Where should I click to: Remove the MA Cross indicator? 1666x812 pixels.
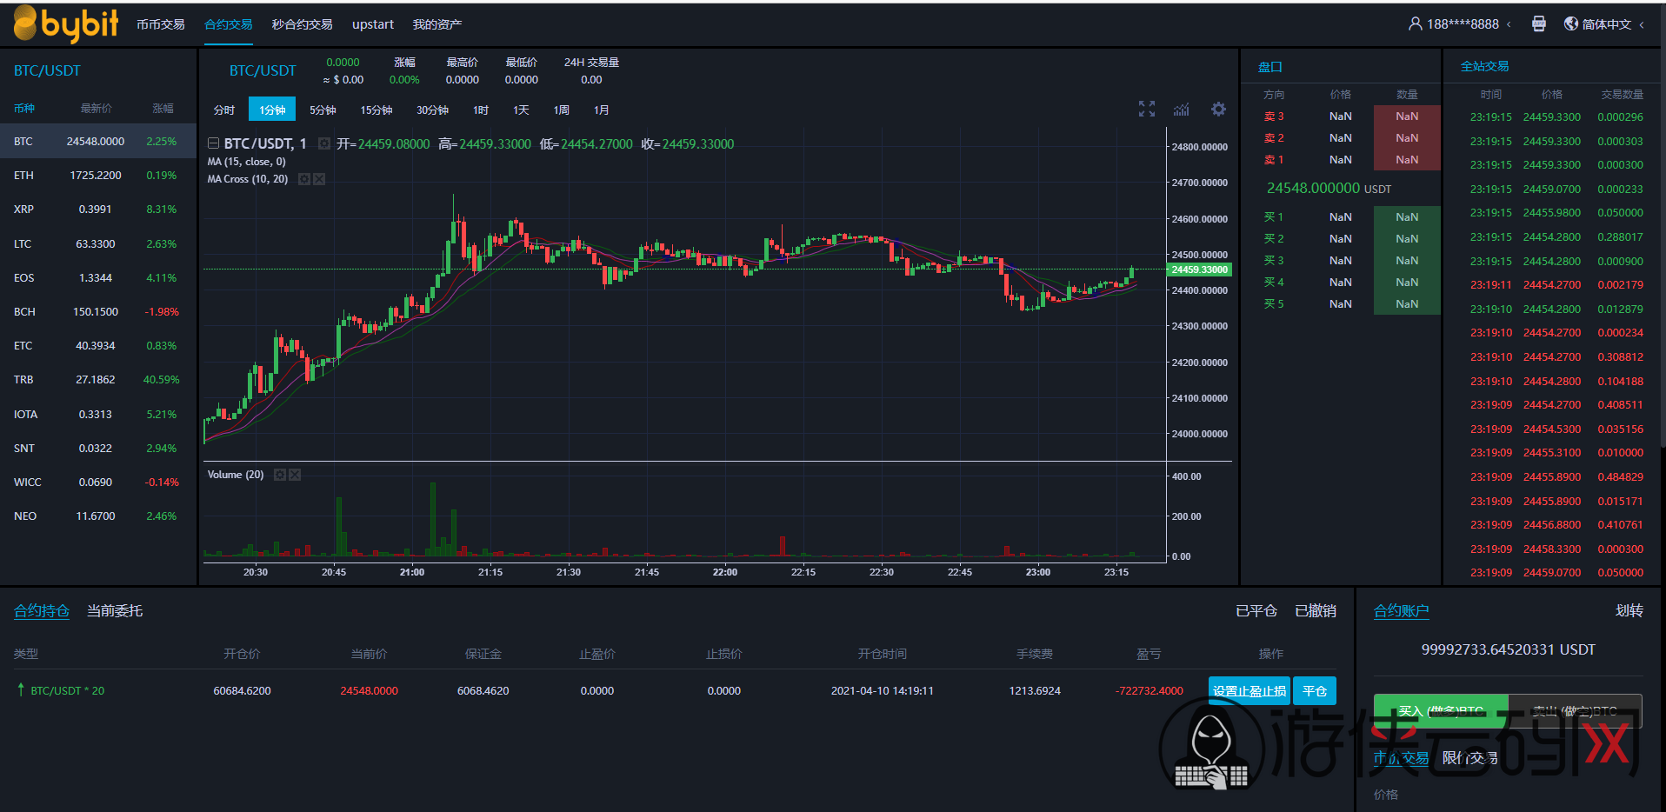pos(319,179)
